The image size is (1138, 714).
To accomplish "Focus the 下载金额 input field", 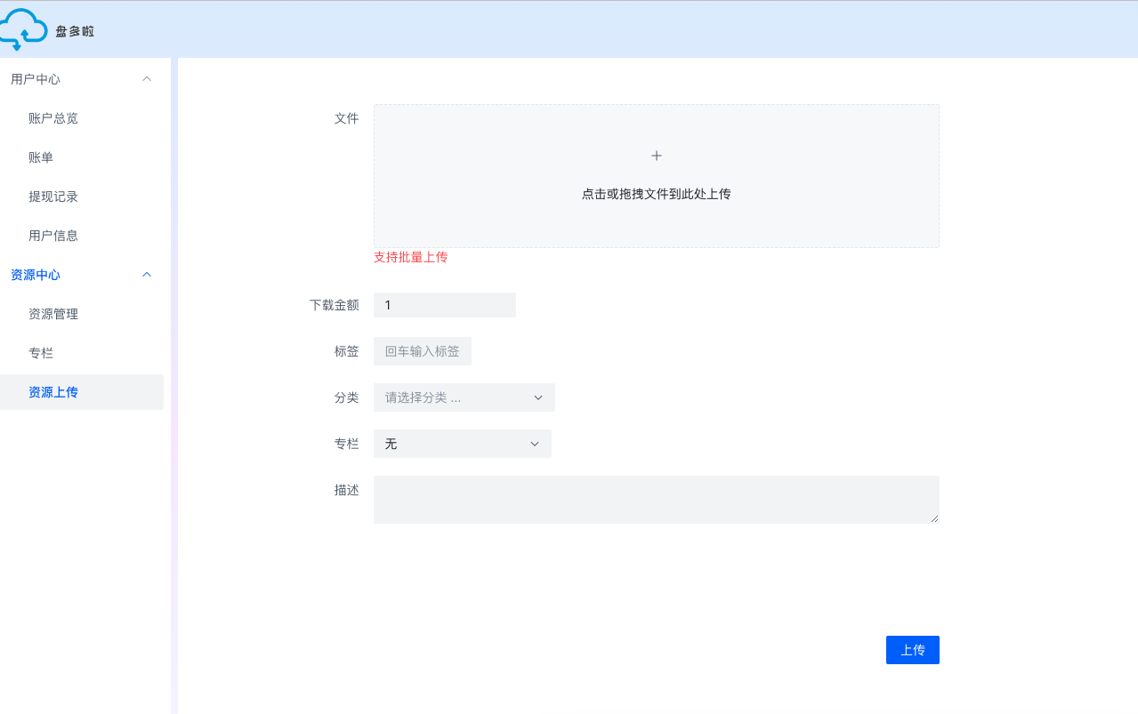I will click(445, 305).
